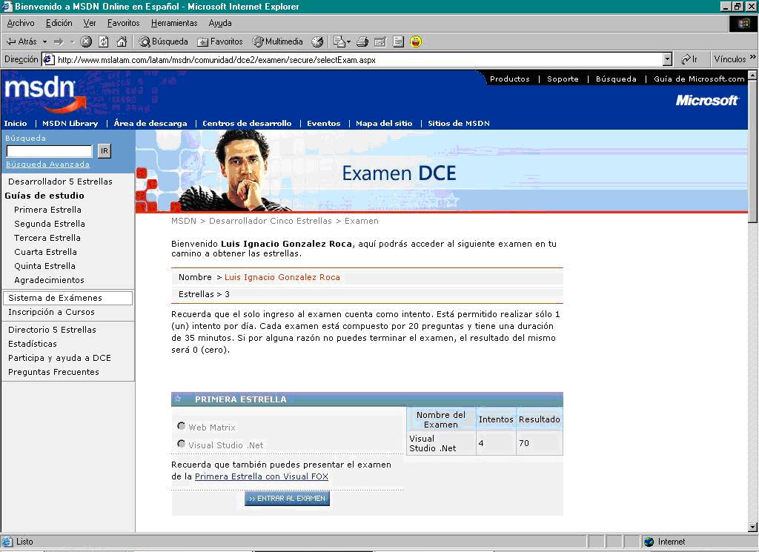The image size is (759, 552).
Task: Open the Herramientas menu
Action: coord(174,23)
